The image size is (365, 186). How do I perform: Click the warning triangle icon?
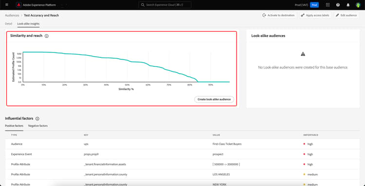(303, 54)
